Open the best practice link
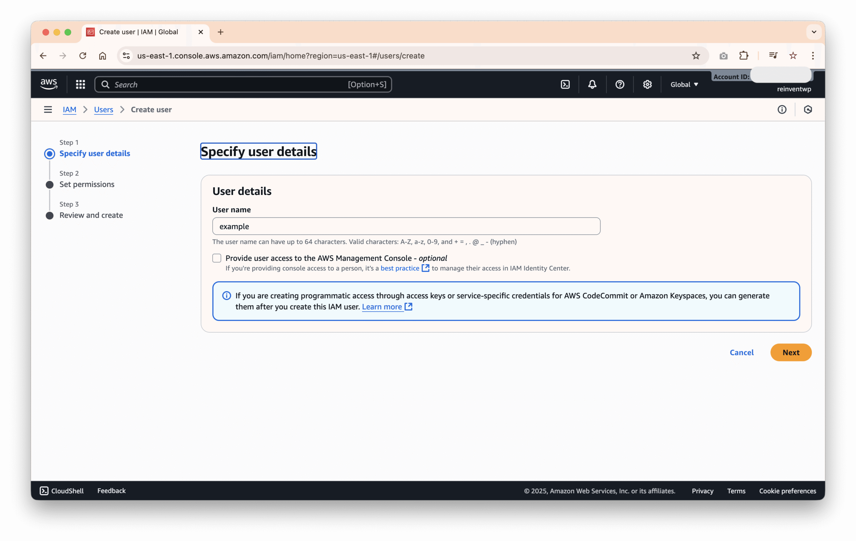The image size is (856, 541). click(x=400, y=268)
